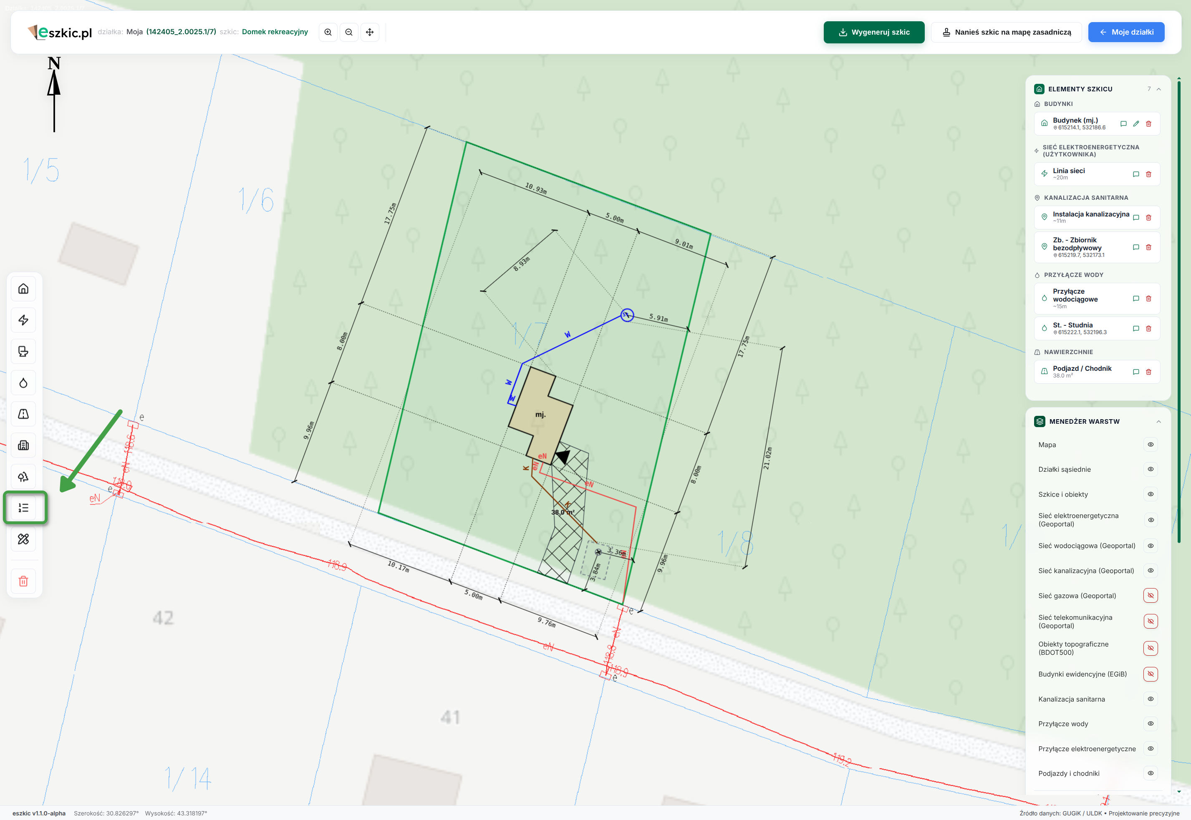Select the toilet sewage tool

tap(23, 352)
